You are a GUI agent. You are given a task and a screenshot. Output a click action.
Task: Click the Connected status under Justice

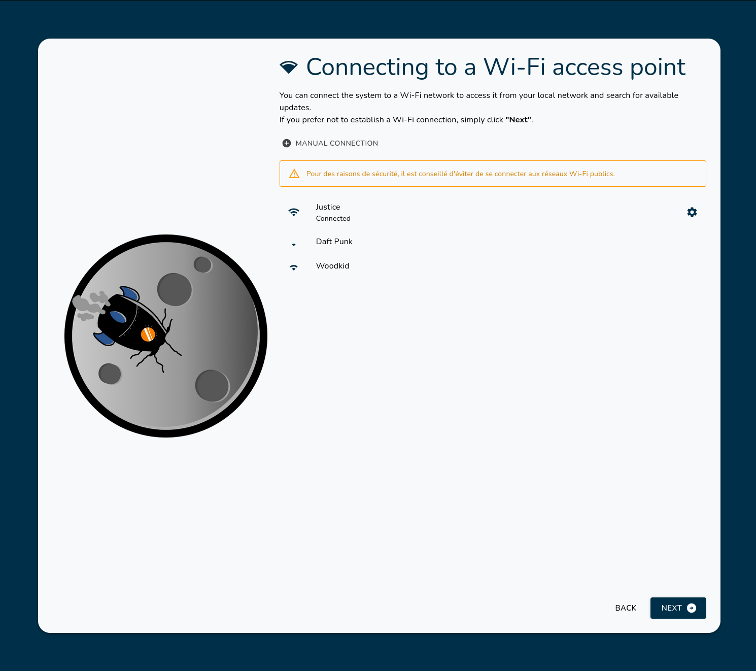333,218
